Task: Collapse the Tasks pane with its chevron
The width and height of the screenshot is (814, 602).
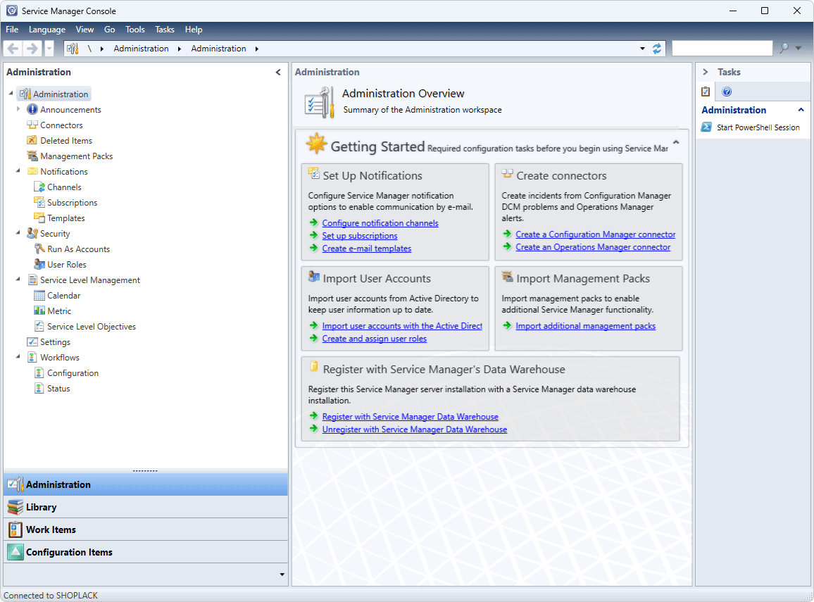Action: (x=706, y=72)
